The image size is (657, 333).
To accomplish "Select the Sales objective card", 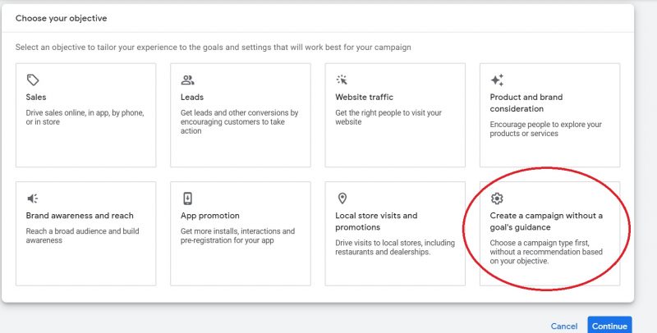I will 85,115.
